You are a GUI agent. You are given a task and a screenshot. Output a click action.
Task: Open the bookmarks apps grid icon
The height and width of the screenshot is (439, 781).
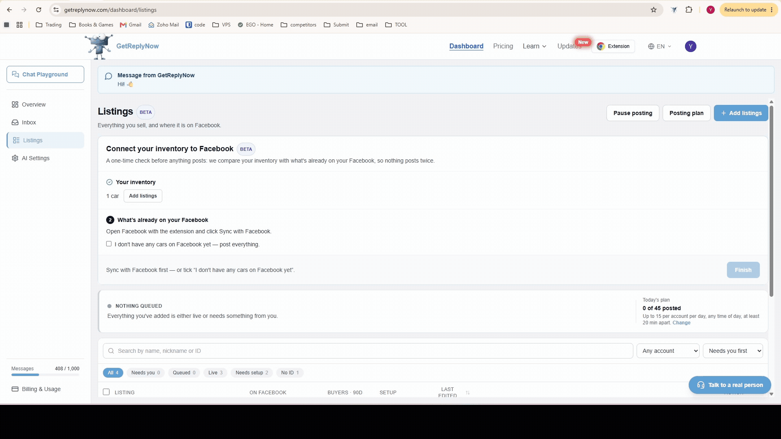point(20,25)
